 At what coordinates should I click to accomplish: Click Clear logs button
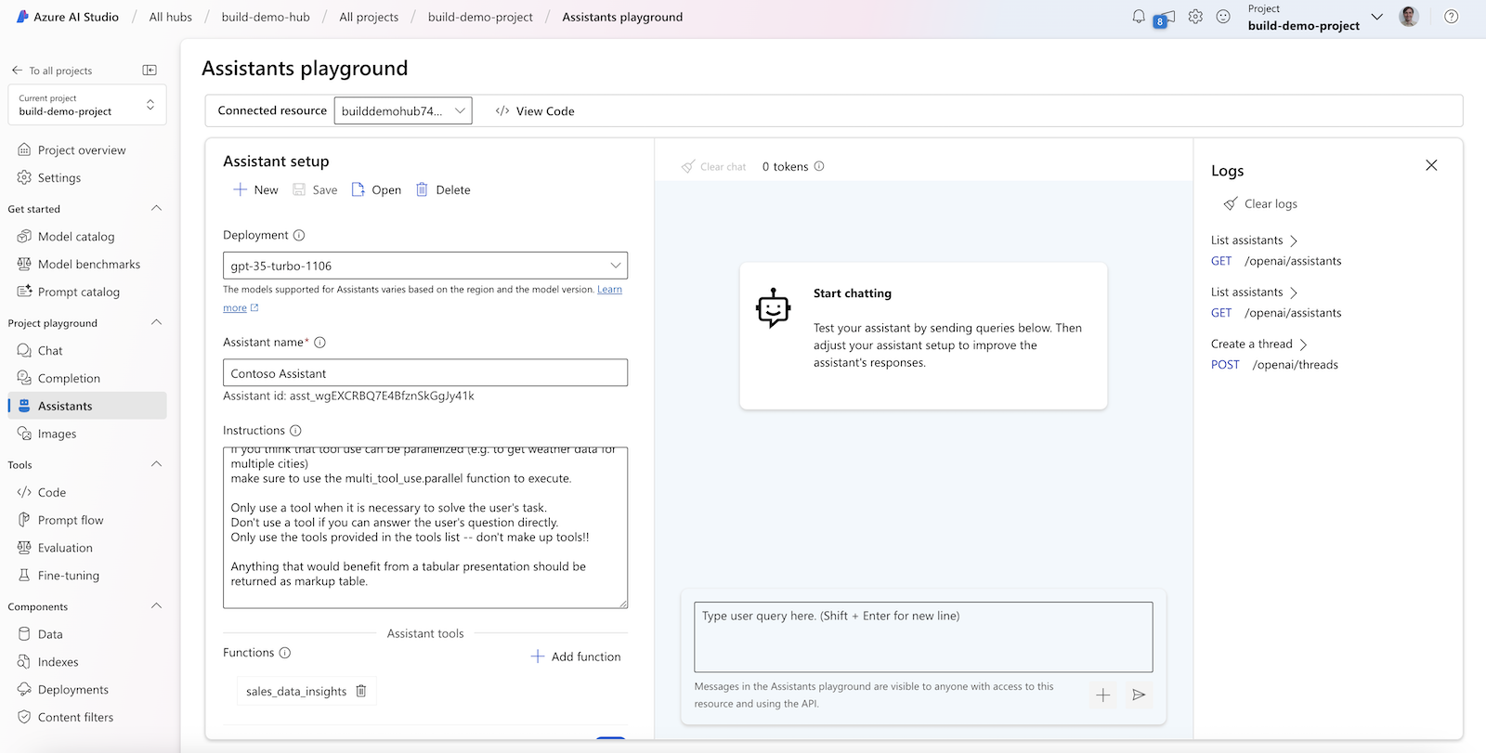point(1260,204)
